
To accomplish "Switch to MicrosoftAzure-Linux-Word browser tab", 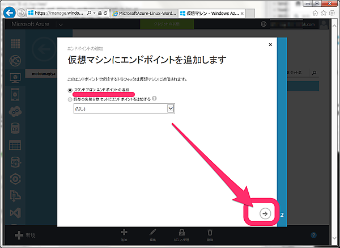I will click(x=143, y=12).
